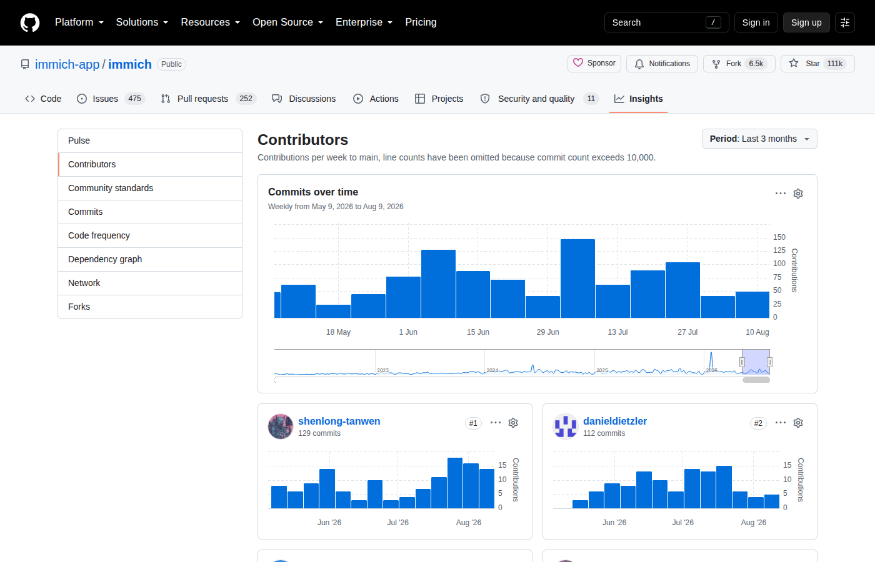Select Pulse in insights sidebar
The image size is (875, 562).
click(x=150, y=140)
